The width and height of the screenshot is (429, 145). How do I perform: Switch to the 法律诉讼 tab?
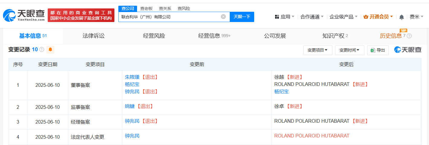click(x=94, y=36)
